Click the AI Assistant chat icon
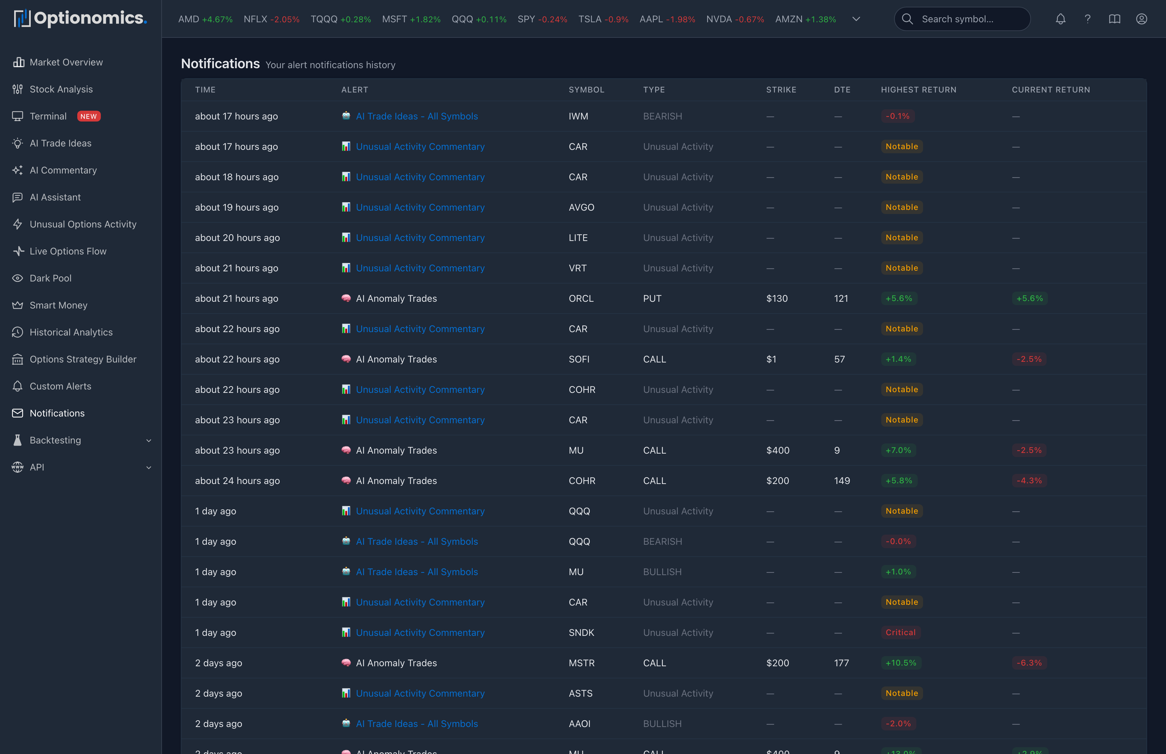Viewport: 1166px width, 754px height. point(18,197)
